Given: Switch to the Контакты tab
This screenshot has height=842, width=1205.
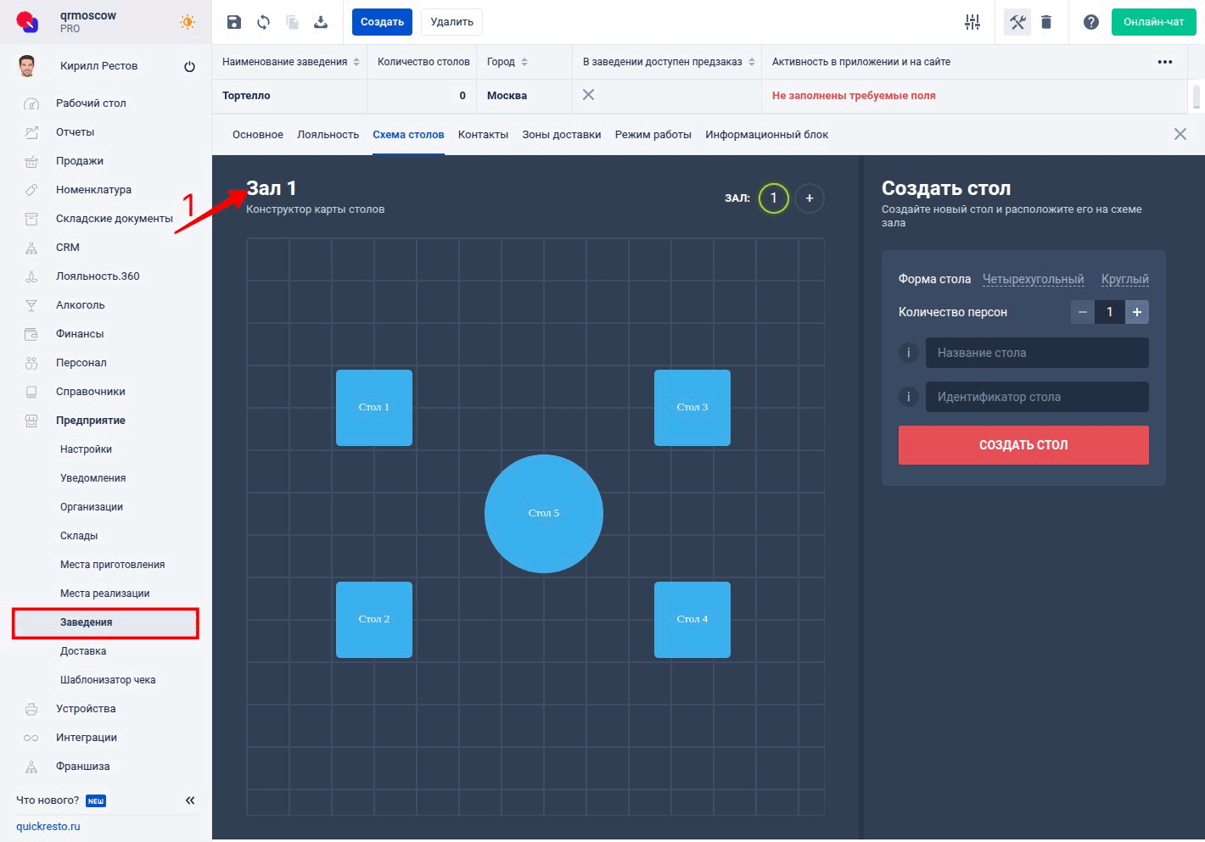Looking at the screenshot, I should point(483,135).
